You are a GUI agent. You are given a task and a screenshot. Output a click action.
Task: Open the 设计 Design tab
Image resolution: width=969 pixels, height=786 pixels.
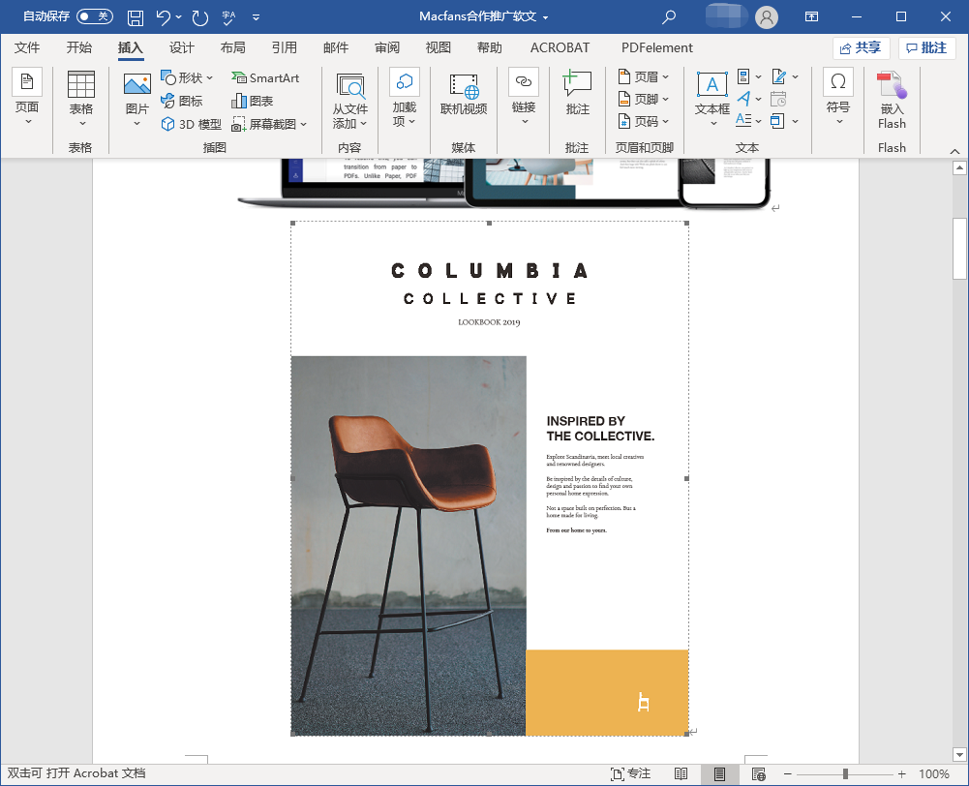click(182, 47)
